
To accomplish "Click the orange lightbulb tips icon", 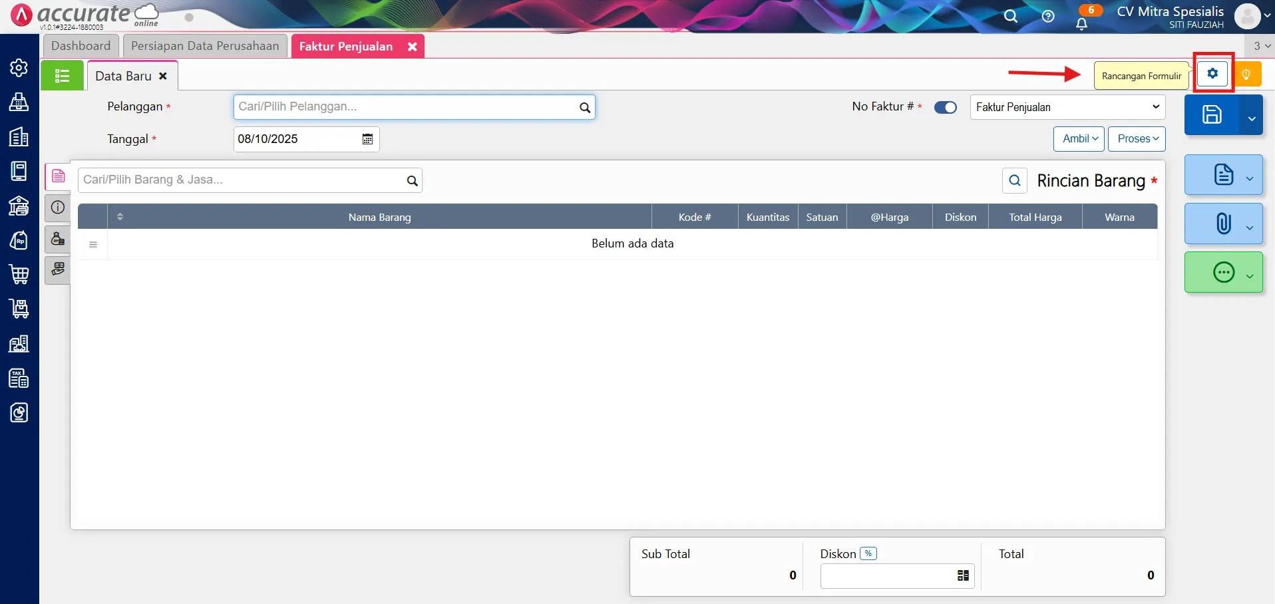I will click(1246, 75).
